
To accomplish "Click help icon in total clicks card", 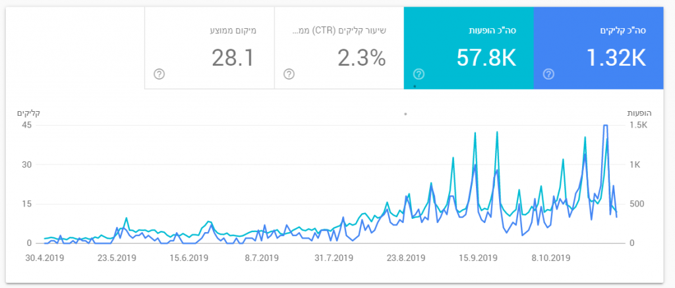I will point(548,74).
